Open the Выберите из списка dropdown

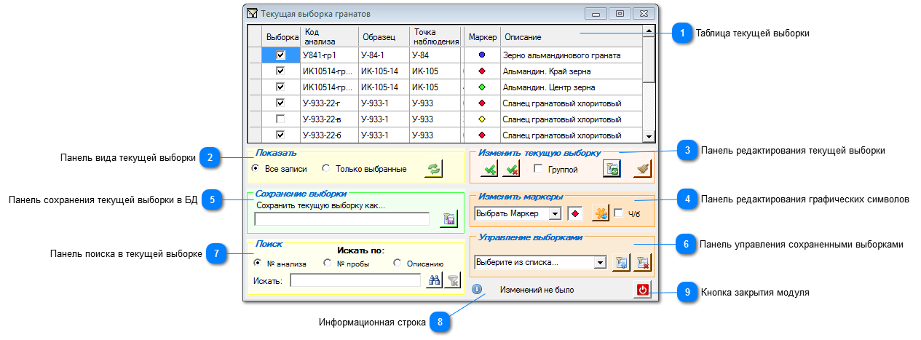601,262
